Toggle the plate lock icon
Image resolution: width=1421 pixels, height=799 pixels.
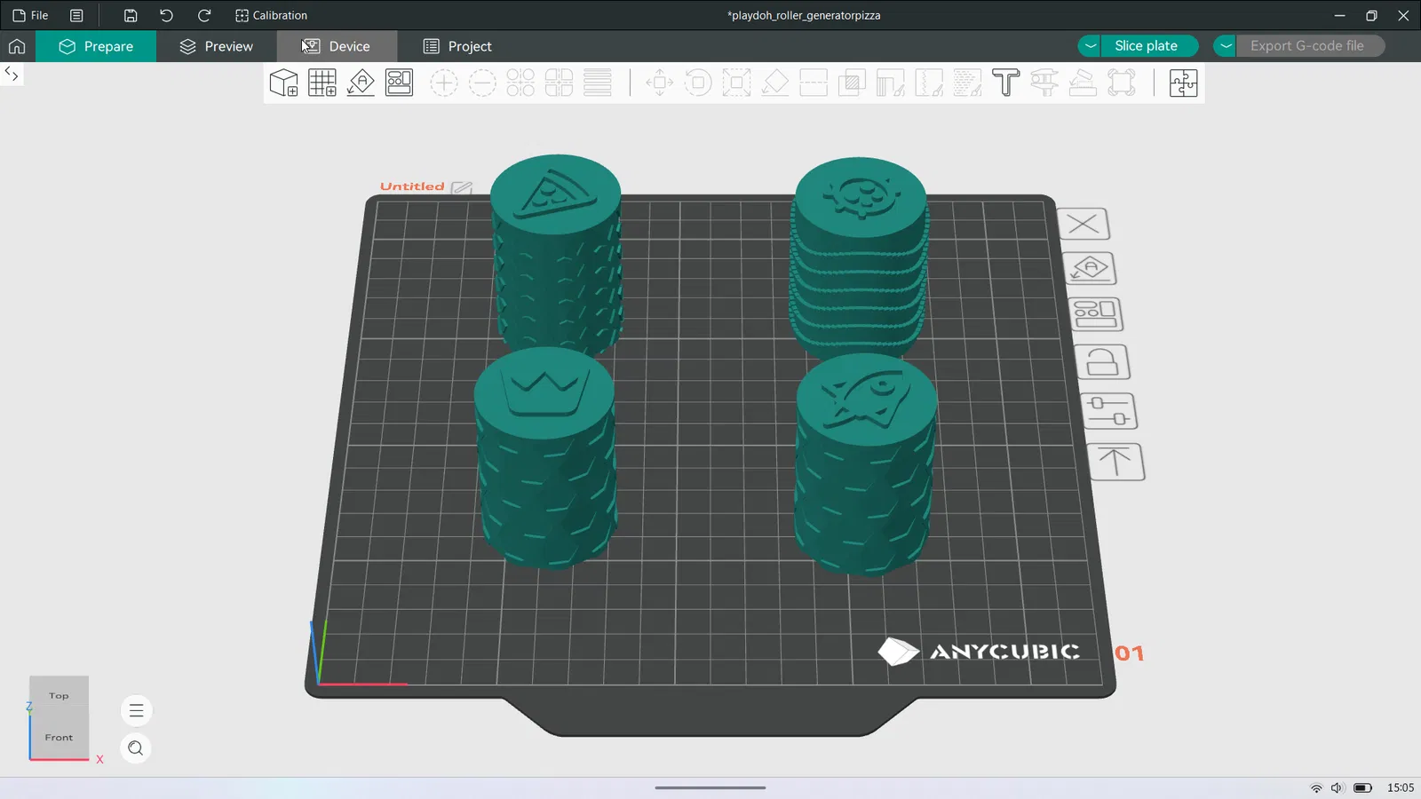click(x=1102, y=361)
